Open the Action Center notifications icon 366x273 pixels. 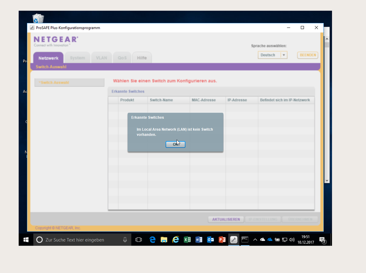point(322,240)
